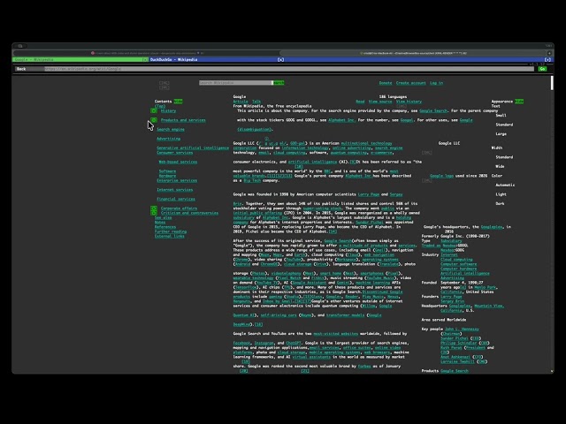Open Enterprise services section link
566x424 pixels.
pyautogui.click(x=177, y=180)
